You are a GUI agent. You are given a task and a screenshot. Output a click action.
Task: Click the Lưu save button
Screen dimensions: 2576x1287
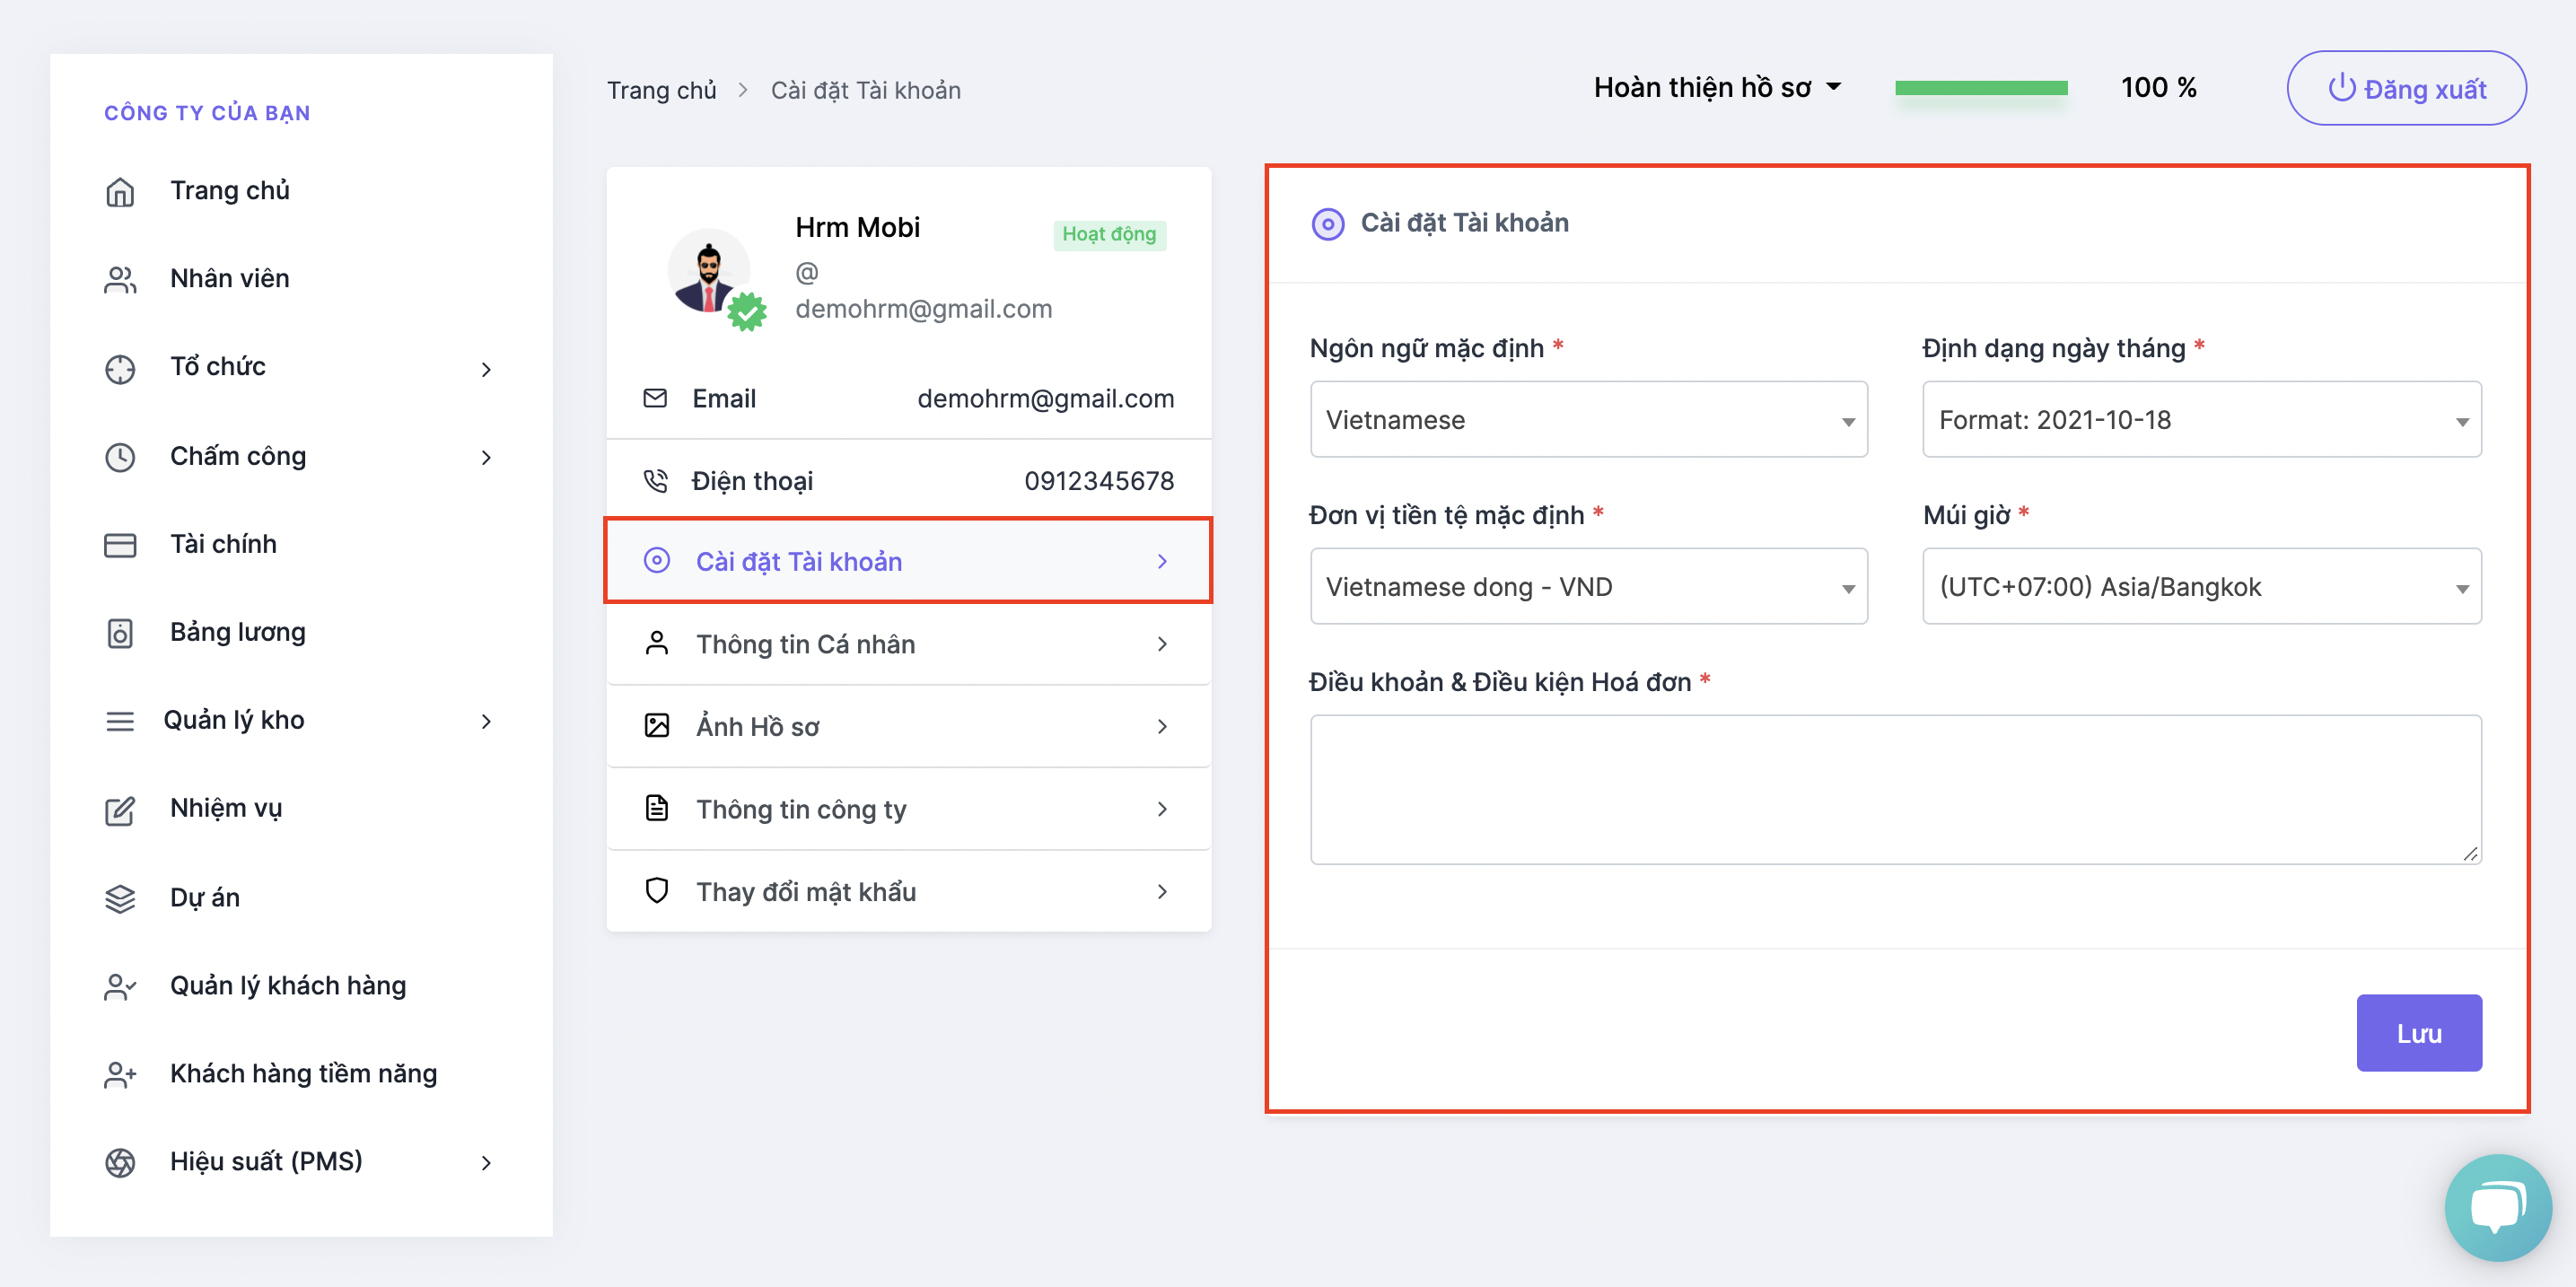(x=2419, y=1033)
